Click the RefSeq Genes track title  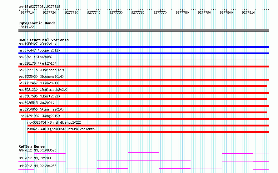[x=32, y=146]
